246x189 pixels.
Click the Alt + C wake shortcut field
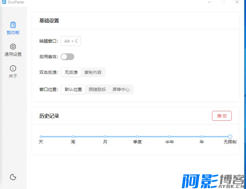pos(71,41)
